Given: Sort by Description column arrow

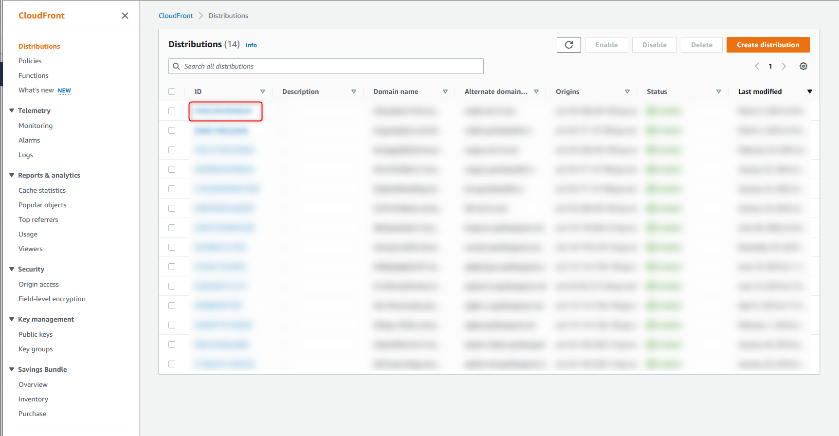Looking at the screenshot, I should 354,91.
